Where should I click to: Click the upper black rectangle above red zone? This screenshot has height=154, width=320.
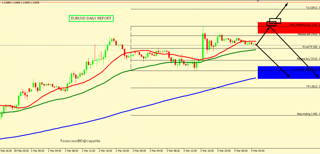[x=275, y=20]
